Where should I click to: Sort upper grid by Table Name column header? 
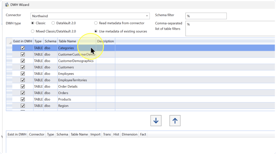[x=77, y=41]
